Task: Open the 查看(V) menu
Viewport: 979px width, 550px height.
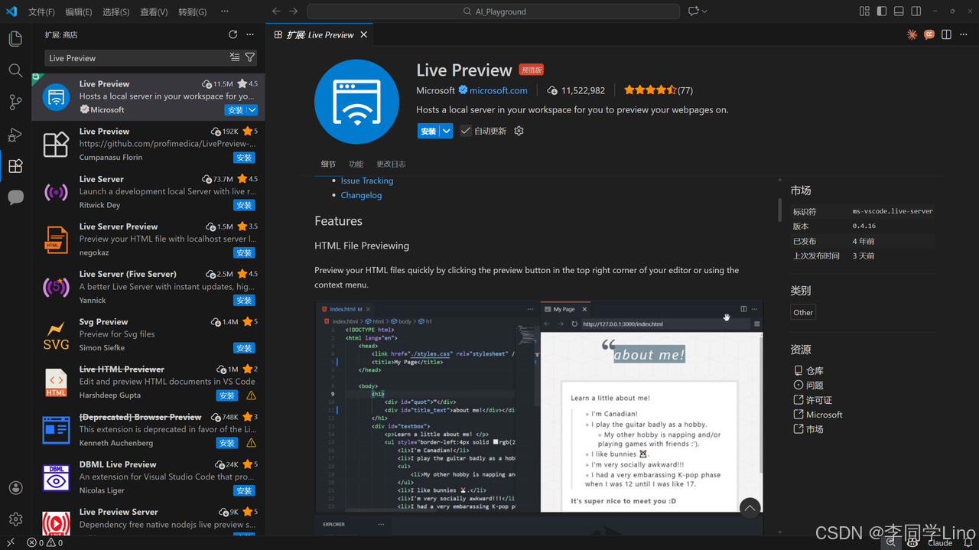Action: coord(154,11)
